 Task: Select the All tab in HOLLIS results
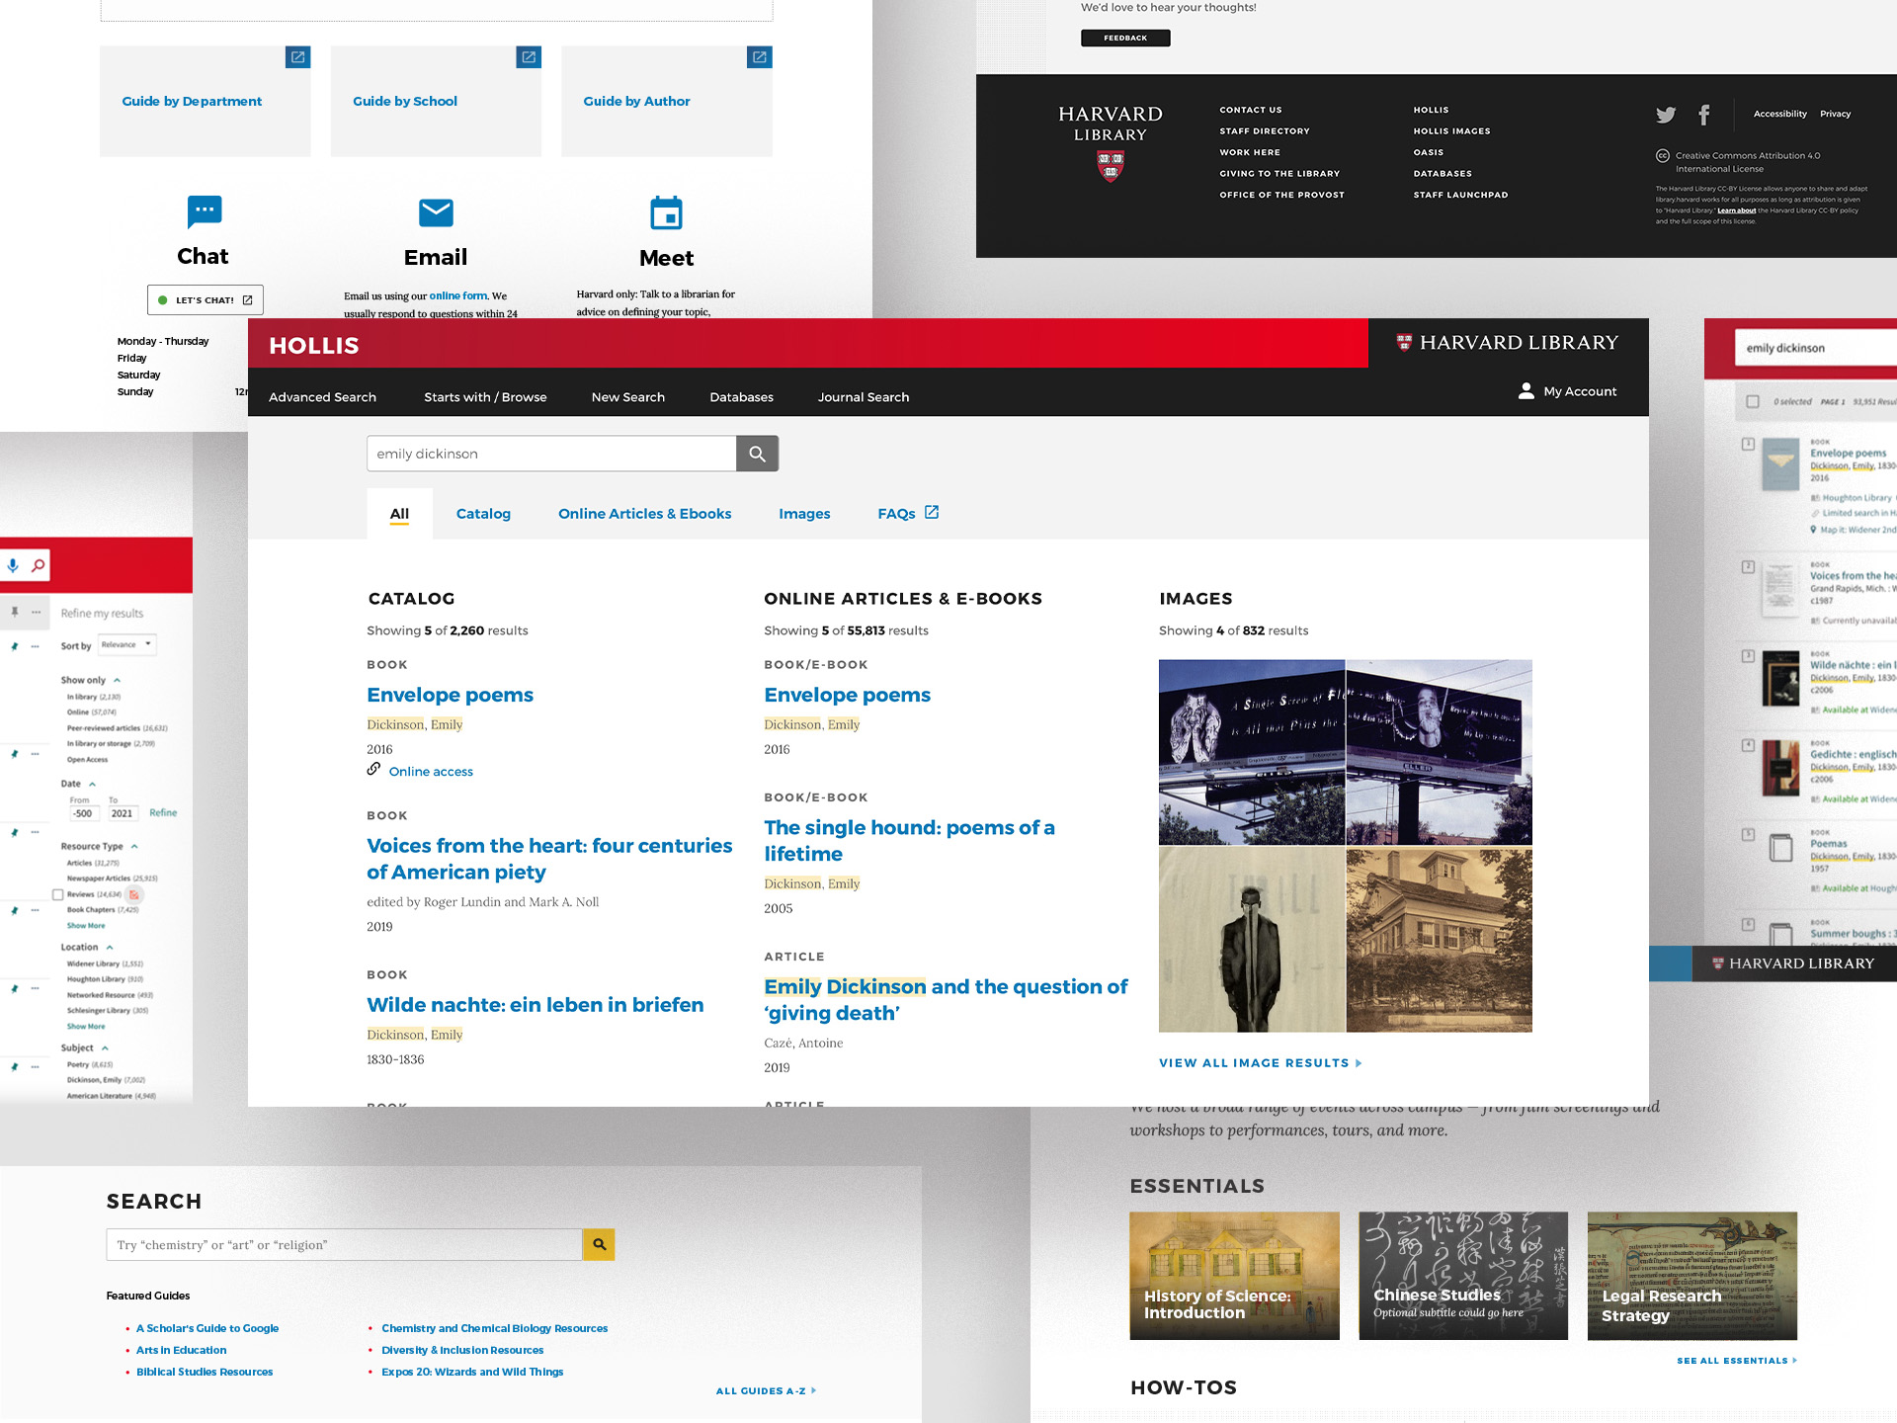pyautogui.click(x=399, y=514)
